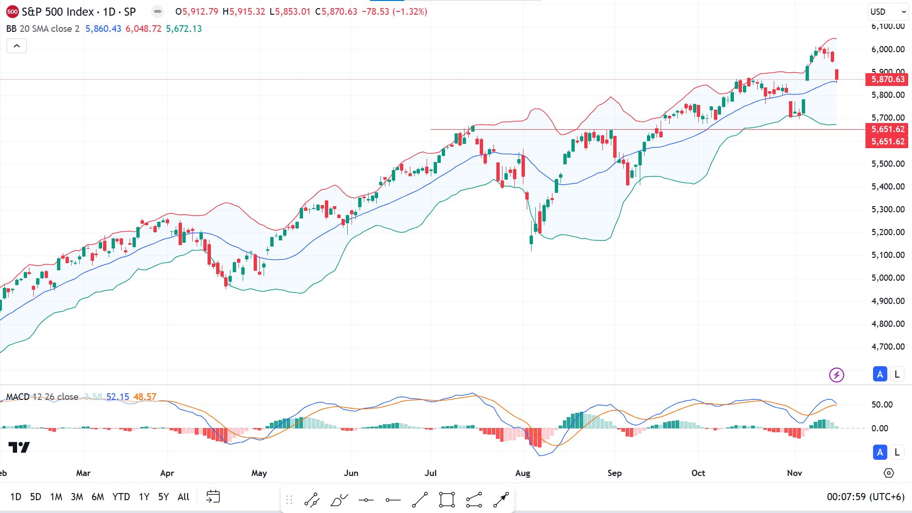Select the disjoint channel tool
912x513 pixels.
pyautogui.click(x=474, y=500)
